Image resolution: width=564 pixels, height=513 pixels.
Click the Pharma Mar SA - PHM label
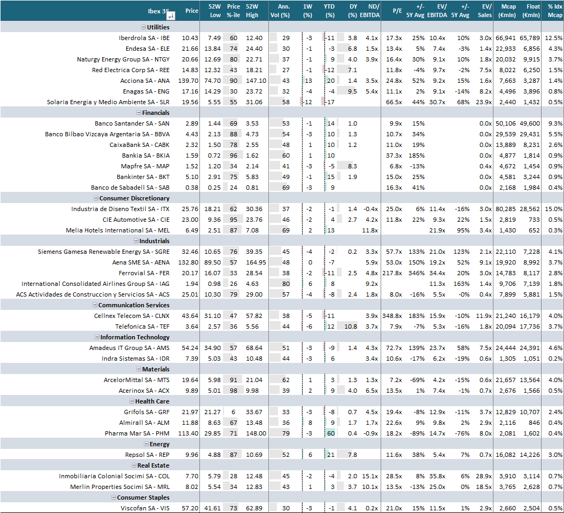click(x=137, y=433)
